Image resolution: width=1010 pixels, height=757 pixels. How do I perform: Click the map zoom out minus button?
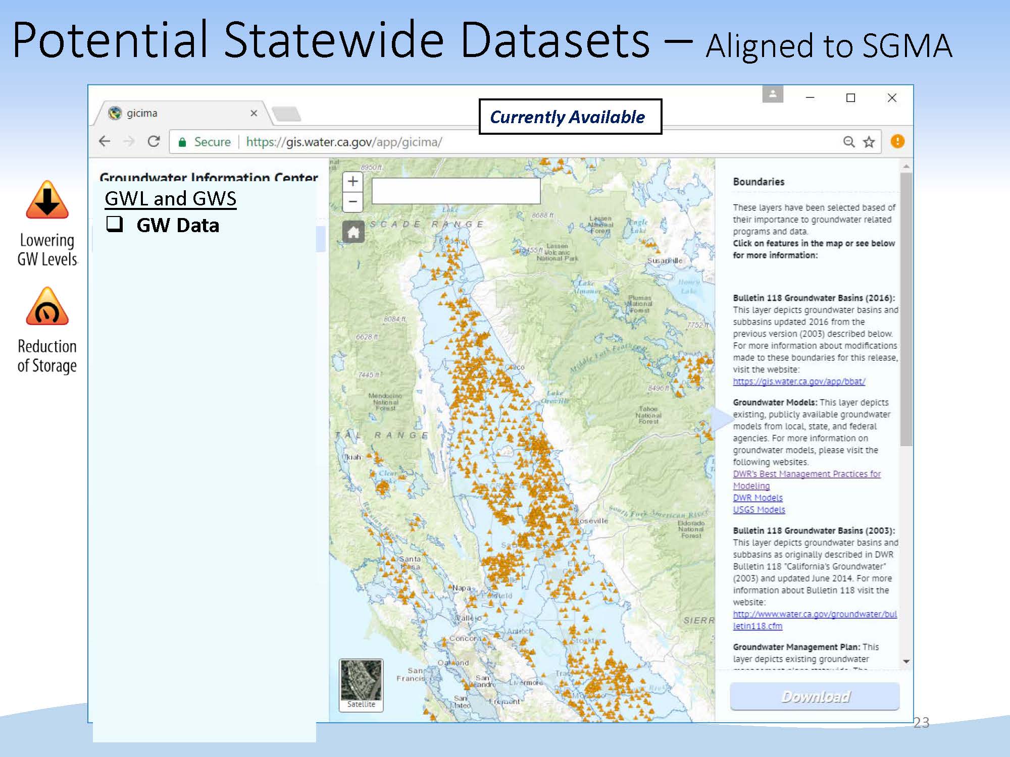pos(352,202)
